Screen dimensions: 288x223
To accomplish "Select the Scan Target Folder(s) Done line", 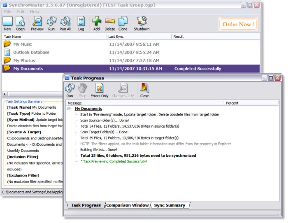I will [105, 132].
